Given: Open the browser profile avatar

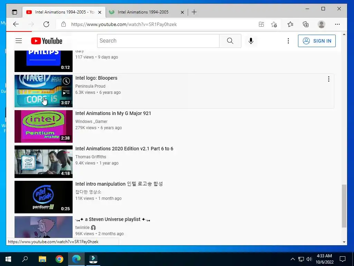Looking at the screenshot, I should [321, 24].
